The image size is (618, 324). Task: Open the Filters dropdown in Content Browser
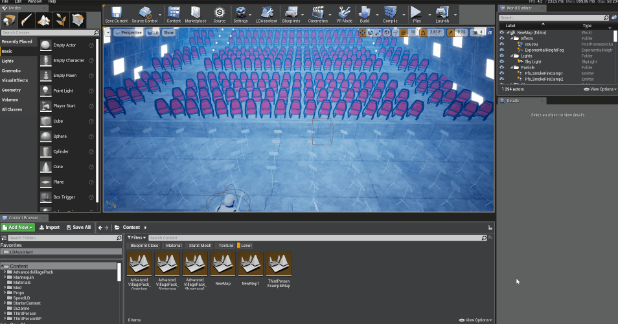137,238
